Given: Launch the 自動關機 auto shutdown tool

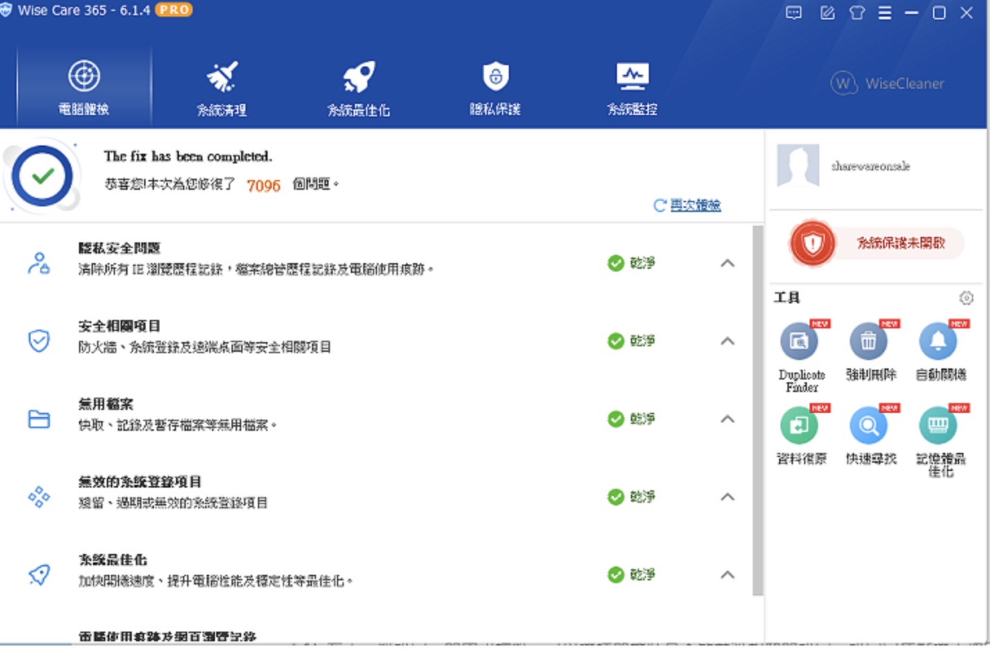Looking at the screenshot, I should 941,352.
